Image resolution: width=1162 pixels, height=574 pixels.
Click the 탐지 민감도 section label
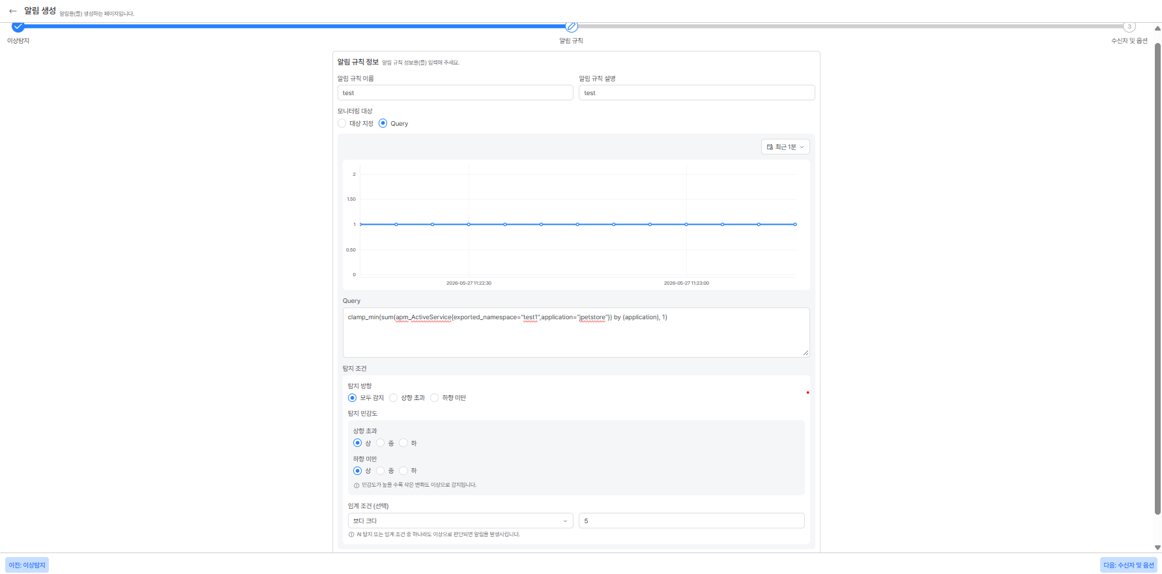point(362,414)
